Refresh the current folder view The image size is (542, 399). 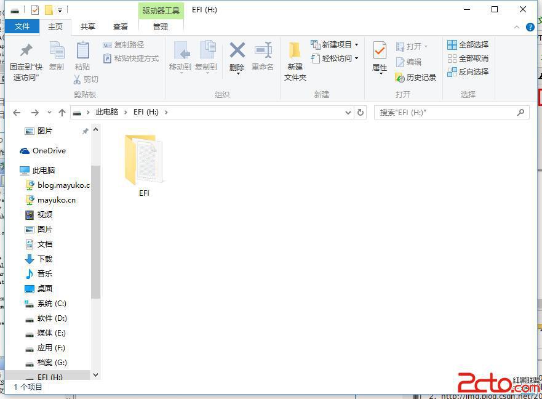coord(361,112)
